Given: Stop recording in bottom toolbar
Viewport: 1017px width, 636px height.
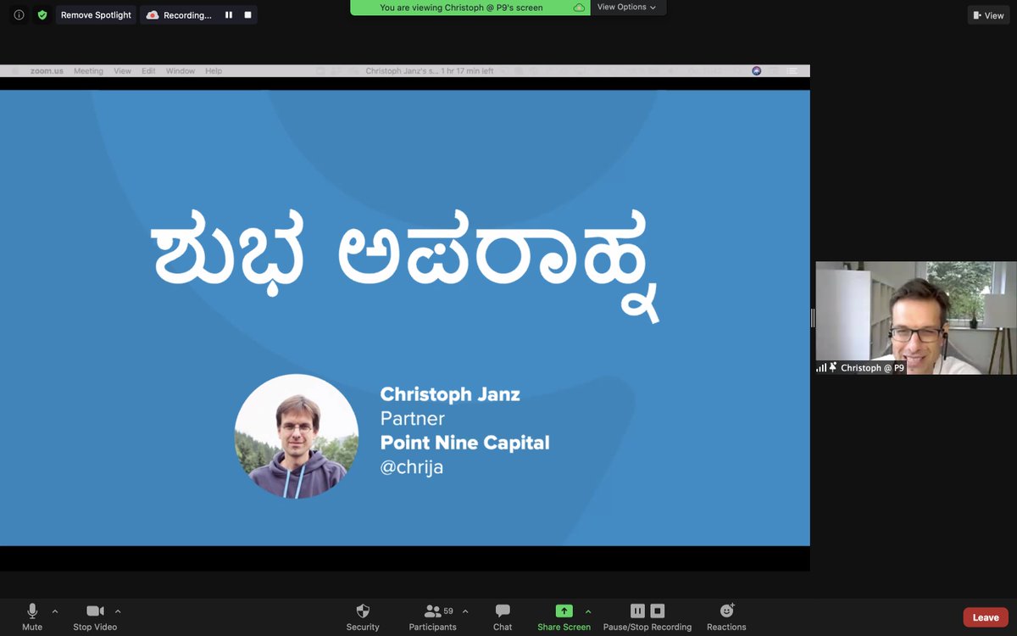Looking at the screenshot, I should click(x=658, y=611).
